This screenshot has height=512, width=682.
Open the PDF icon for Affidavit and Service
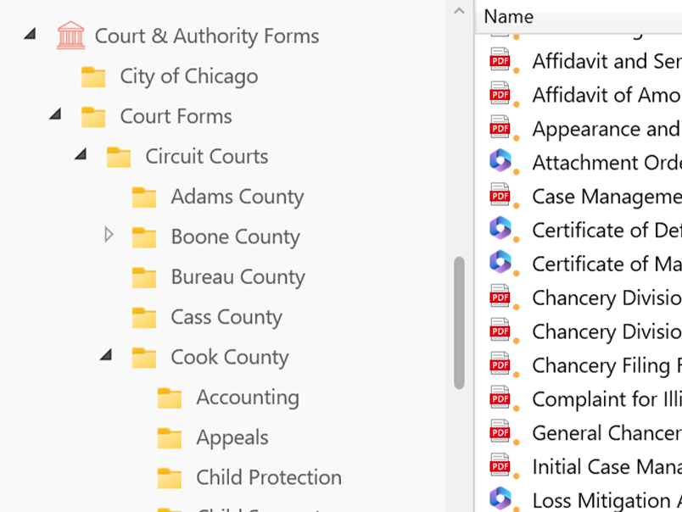(x=500, y=59)
